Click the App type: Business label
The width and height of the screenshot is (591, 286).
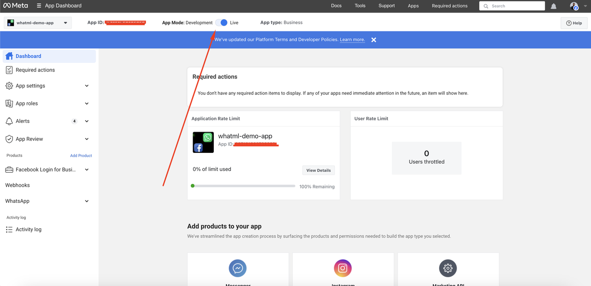click(282, 23)
